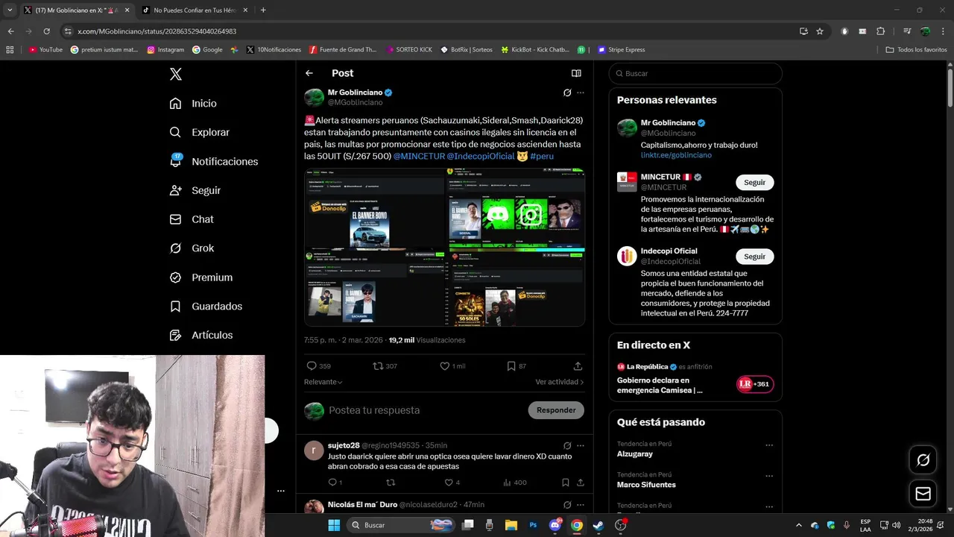This screenshot has width=954, height=537.
Task: View 400 views stat on sujeto28's reply
Action: pos(514,483)
